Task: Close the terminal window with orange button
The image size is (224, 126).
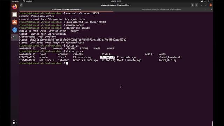Action: click(x=211, y=5)
